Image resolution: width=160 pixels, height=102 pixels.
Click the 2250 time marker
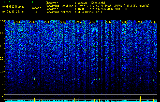point(154,22)
